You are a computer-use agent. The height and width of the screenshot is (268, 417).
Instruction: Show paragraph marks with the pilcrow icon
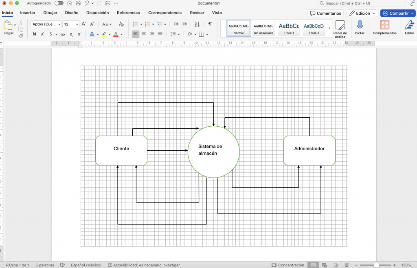click(210, 24)
